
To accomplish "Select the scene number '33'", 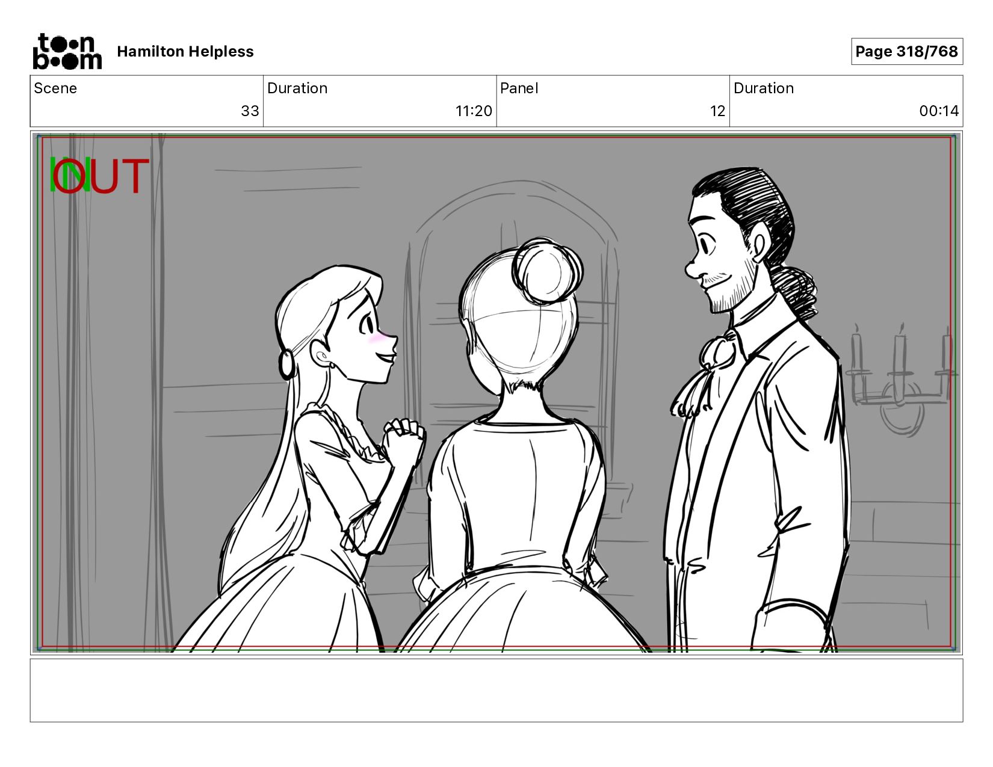I will [x=250, y=111].
